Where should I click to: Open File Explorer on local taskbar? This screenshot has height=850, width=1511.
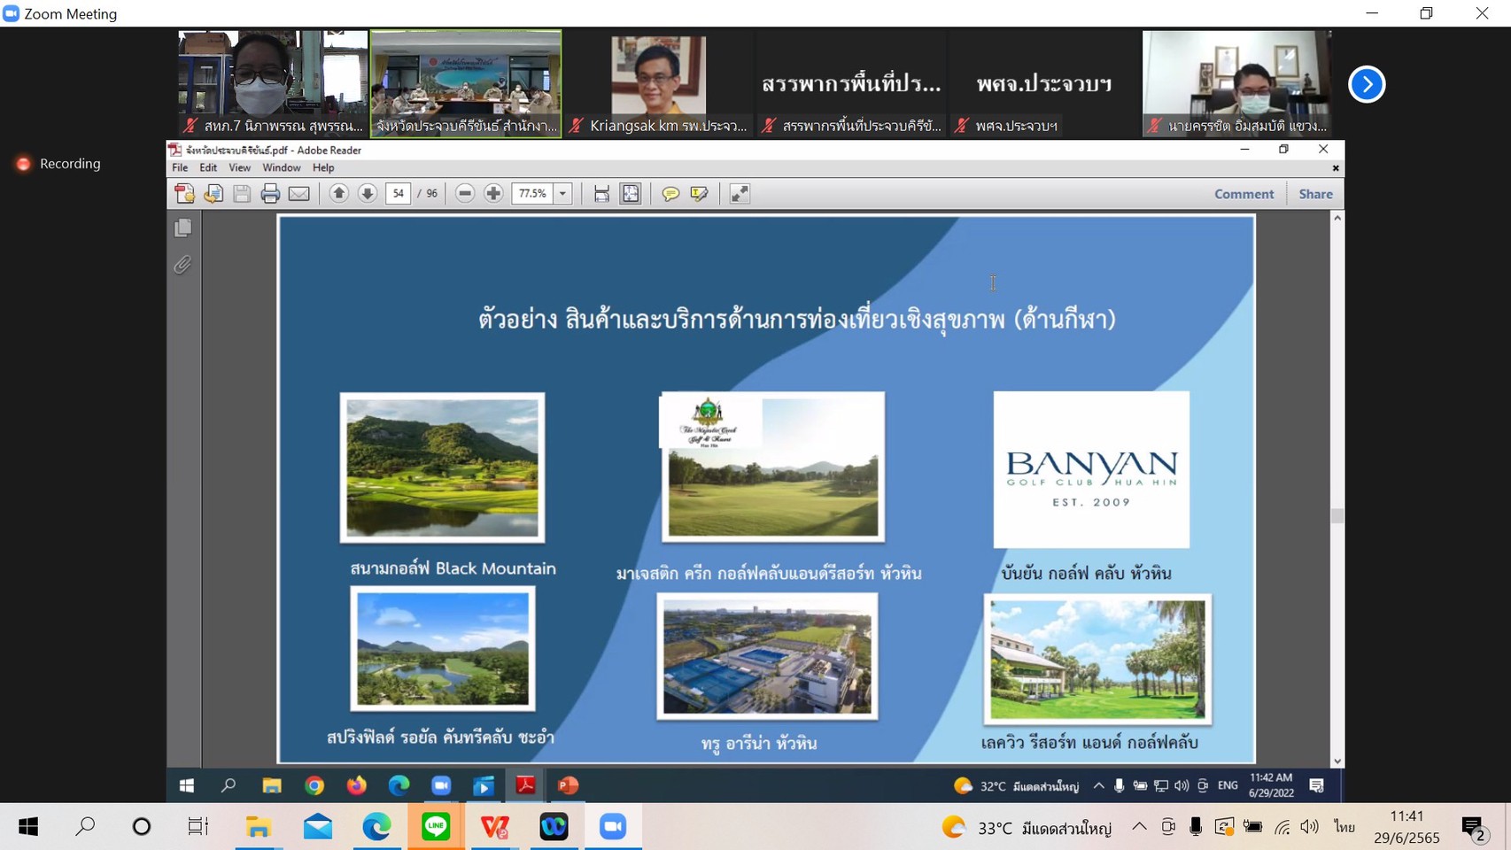point(259,827)
